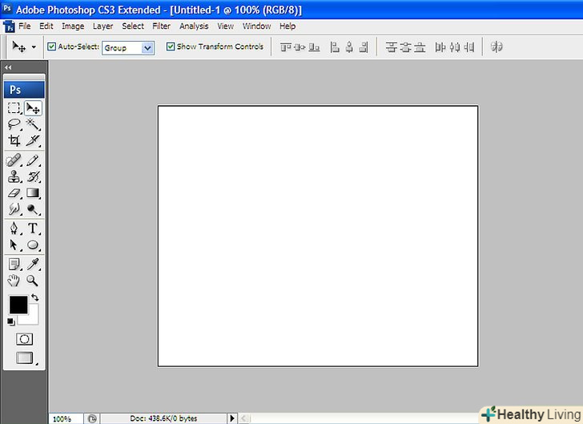Select the Crop tool

pyautogui.click(x=14, y=141)
